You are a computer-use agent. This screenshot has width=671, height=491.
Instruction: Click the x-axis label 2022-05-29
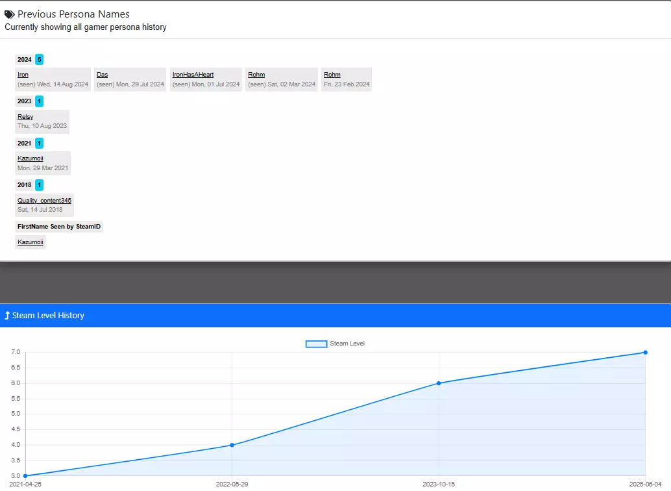[232, 485]
